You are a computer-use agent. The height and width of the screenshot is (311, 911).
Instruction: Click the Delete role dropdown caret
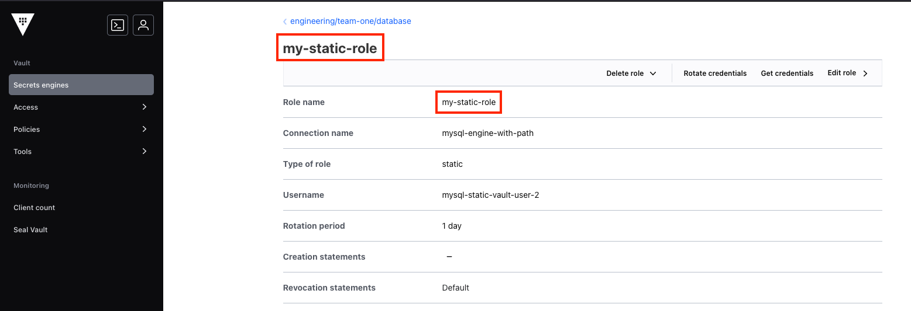click(x=653, y=74)
